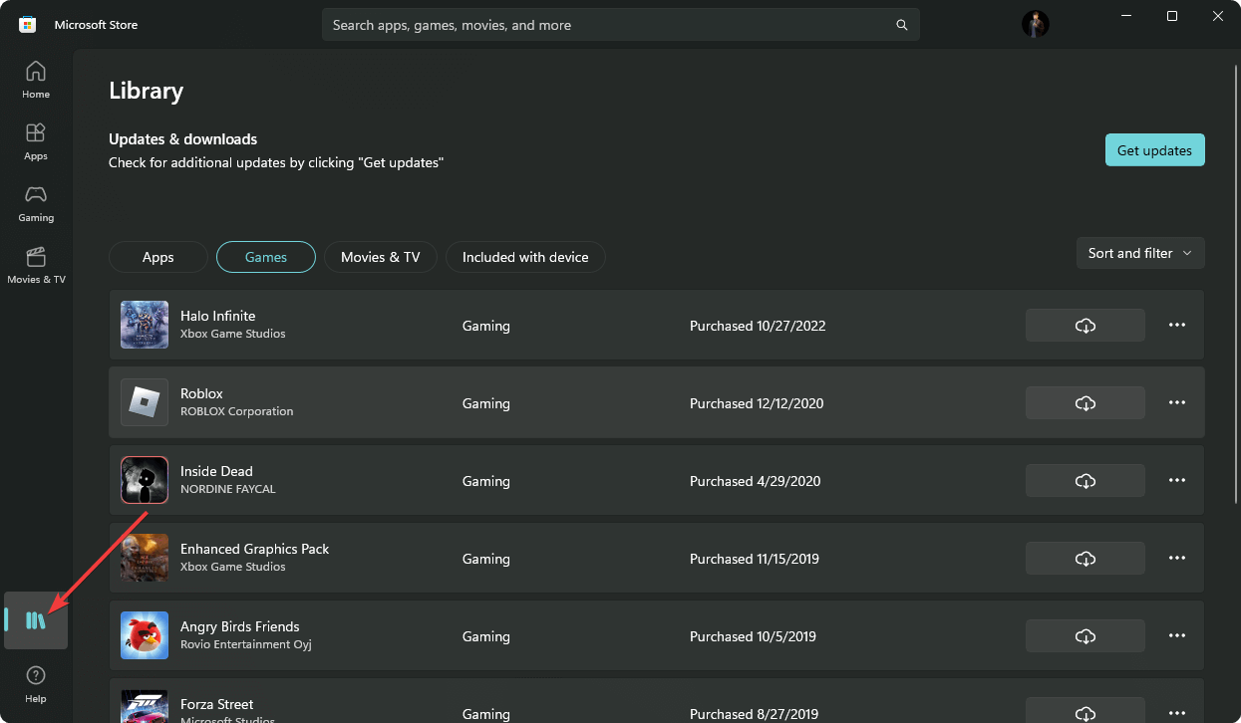1241x723 pixels.
Task: Open the Enhanced Graphics Pack title
Action: click(x=254, y=549)
